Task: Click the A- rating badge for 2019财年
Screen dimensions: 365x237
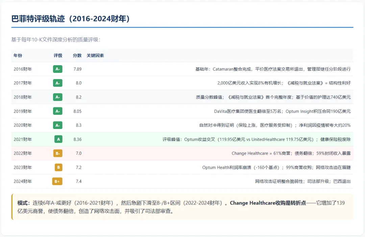Action: point(58,111)
